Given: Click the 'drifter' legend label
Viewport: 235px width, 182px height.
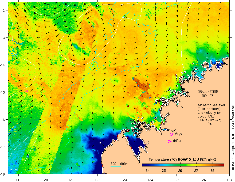Looking at the screenshot, I should coord(177,141).
